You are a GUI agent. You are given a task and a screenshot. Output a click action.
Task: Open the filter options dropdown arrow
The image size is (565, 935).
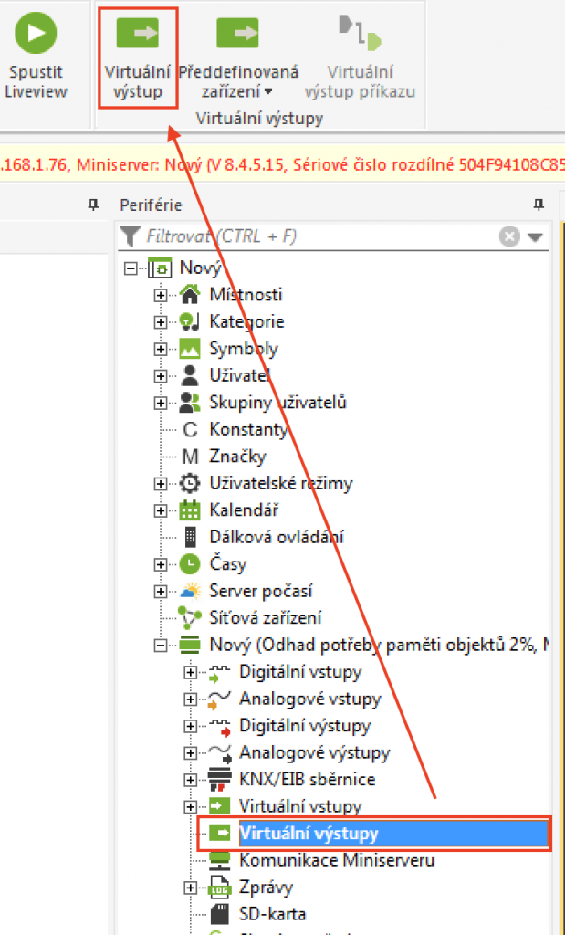(535, 237)
